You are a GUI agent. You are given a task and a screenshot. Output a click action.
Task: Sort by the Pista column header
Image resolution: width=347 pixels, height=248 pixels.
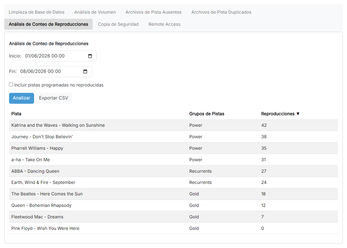16,114
